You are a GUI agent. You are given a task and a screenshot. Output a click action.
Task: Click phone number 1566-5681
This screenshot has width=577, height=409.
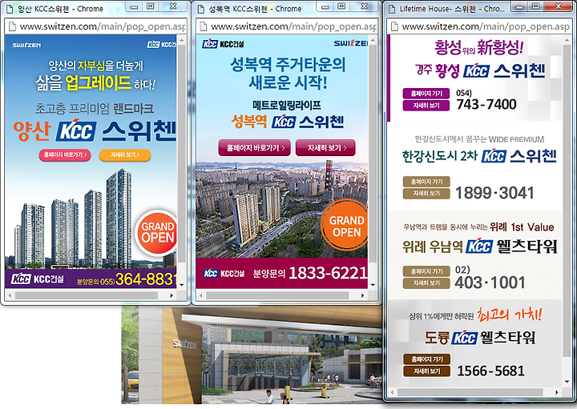[x=491, y=371]
